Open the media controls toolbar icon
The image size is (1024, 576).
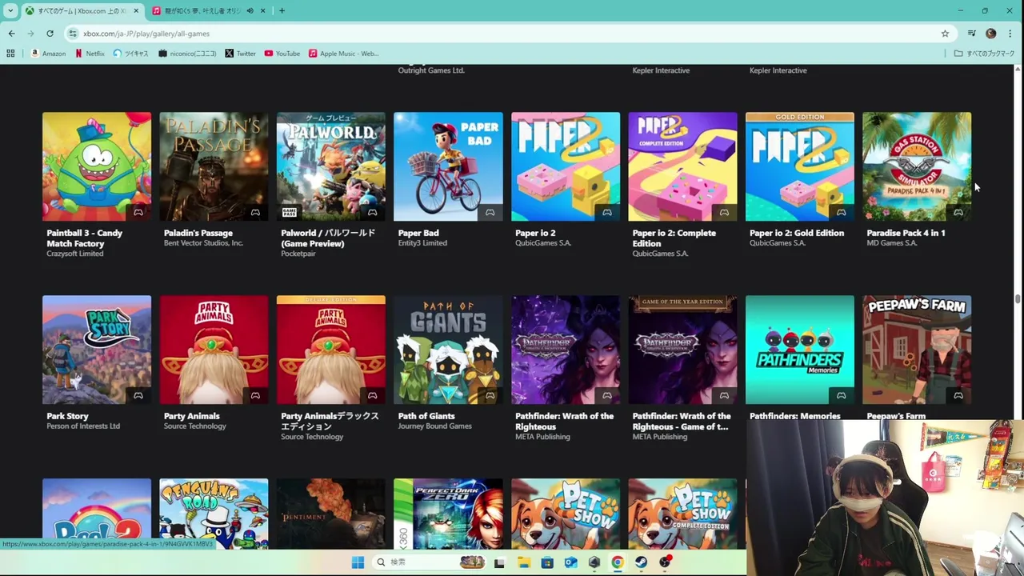click(971, 34)
